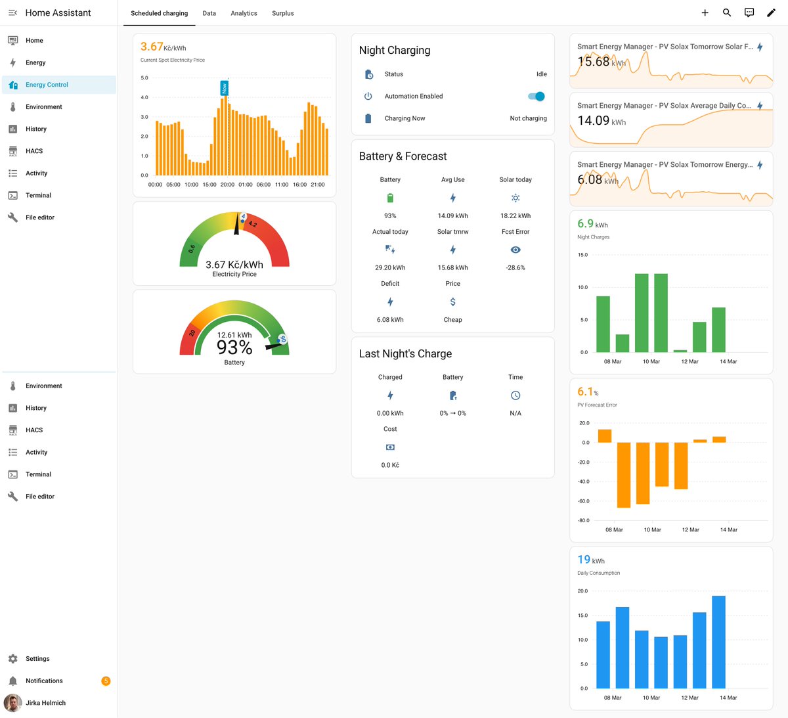Open Energy in the sidebar

59,62
